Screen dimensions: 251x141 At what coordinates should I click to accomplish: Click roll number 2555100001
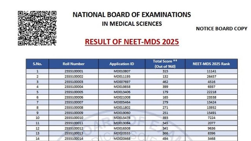pyautogui.click(x=74, y=71)
